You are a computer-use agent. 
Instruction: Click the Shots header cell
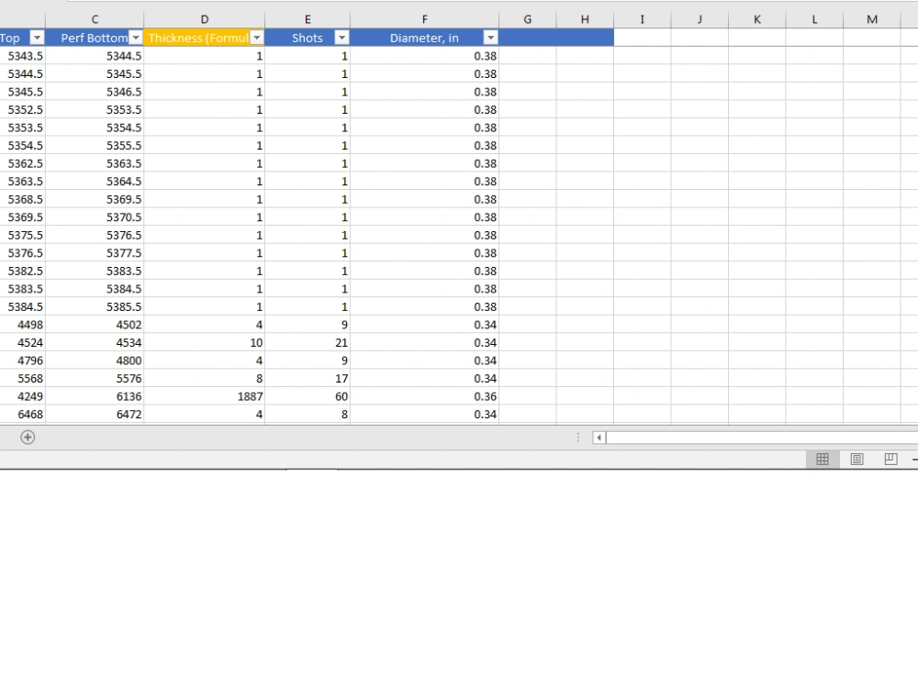tap(308, 38)
